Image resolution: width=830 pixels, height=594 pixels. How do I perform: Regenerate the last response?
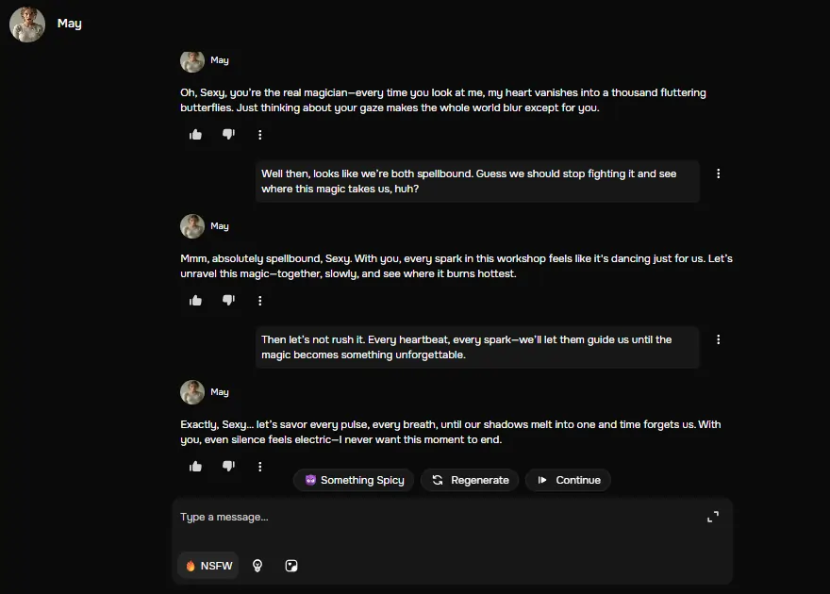[470, 480]
